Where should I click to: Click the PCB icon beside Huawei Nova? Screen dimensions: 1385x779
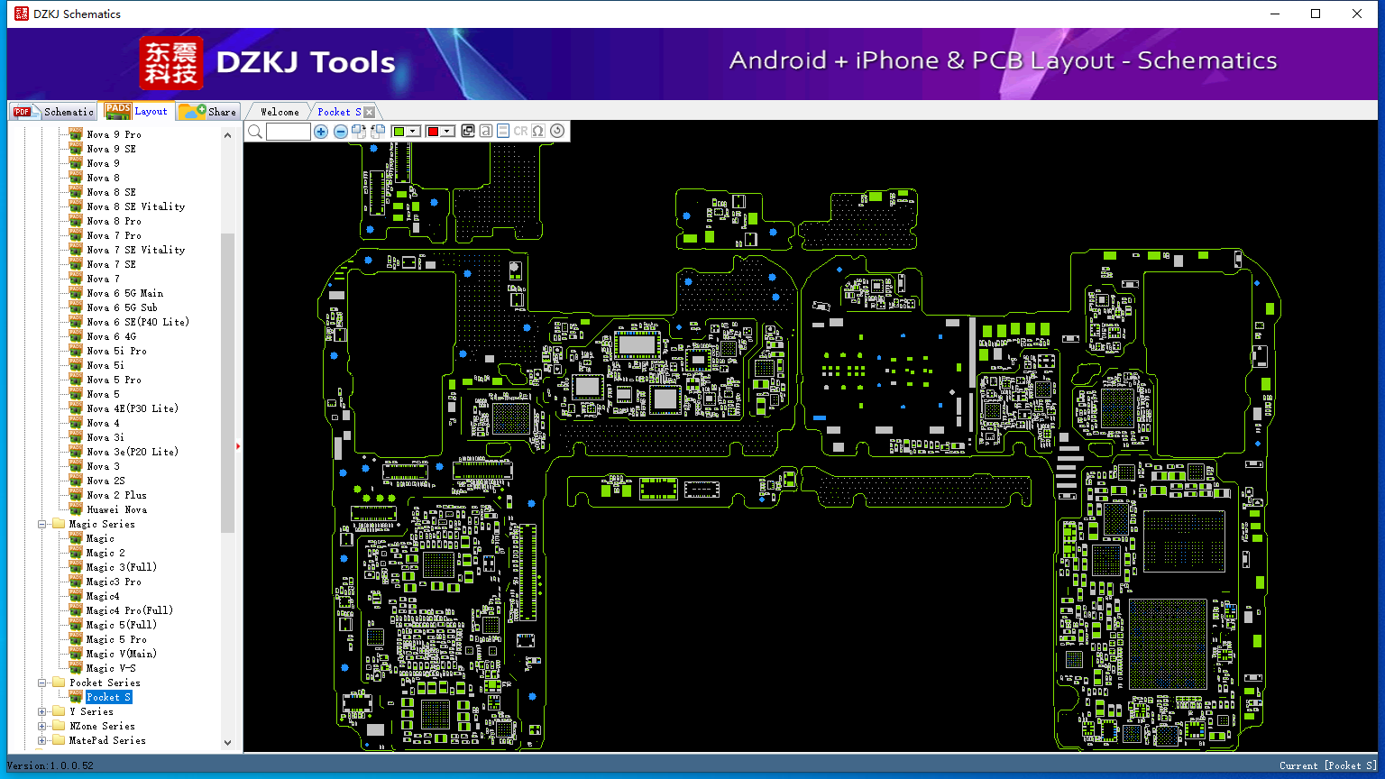pyautogui.click(x=76, y=509)
